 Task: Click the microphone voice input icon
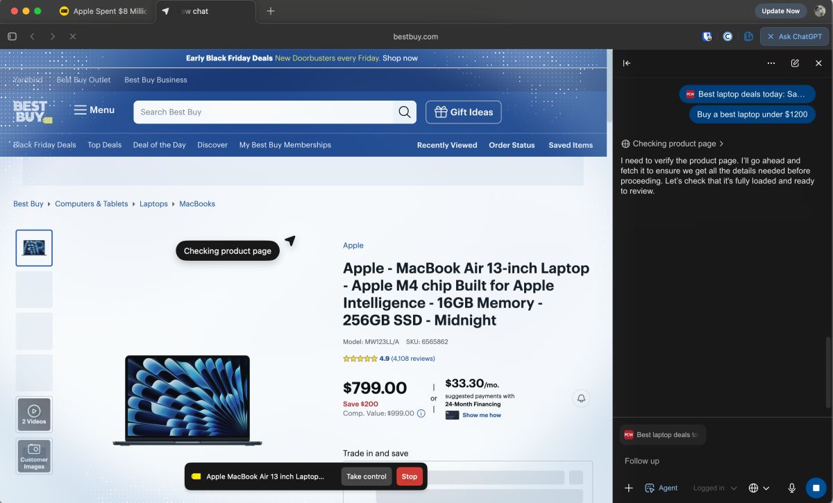click(791, 488)
